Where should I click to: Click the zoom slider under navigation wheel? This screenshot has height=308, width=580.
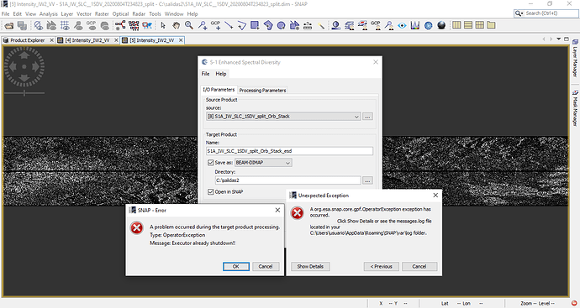pos(24,92)
